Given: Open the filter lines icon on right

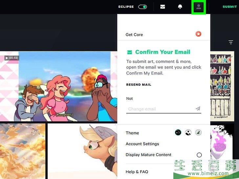Looking at the screenshot, I should coord(231,42).
